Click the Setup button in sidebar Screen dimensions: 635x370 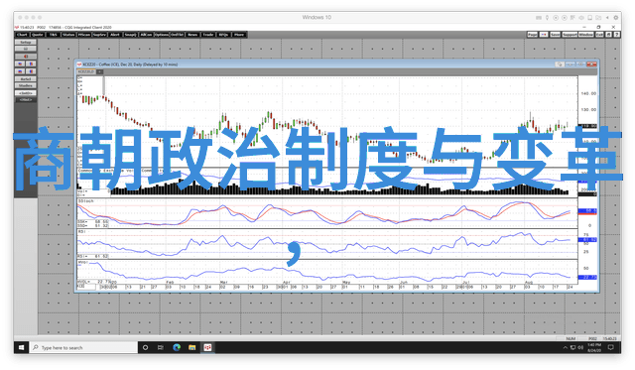point(26,42)
